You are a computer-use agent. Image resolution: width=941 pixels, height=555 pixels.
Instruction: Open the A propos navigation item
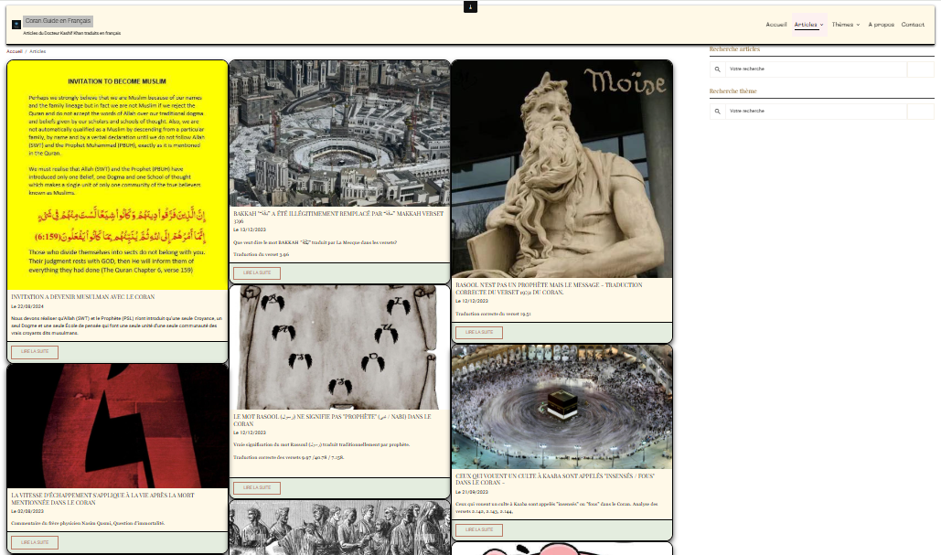(x=881, y=25)
